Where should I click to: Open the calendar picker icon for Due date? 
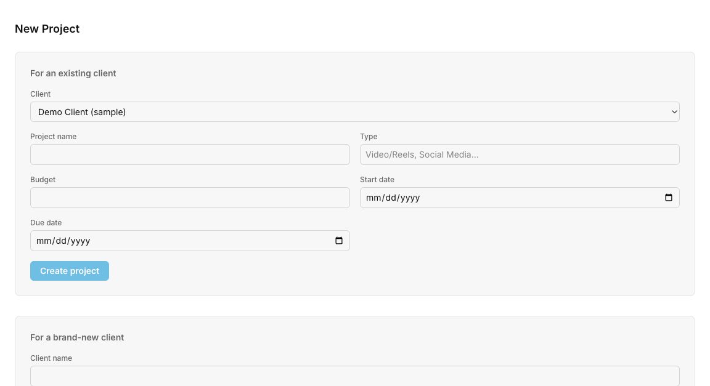pos(339,241)
